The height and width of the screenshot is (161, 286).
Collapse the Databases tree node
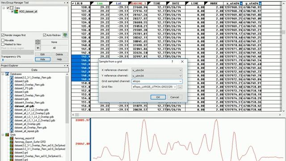[x=3, y=74]
